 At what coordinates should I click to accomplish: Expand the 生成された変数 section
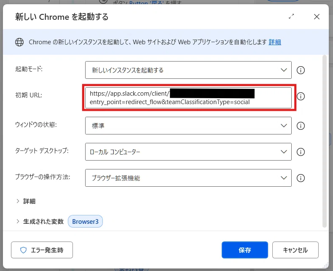click(40, 222)
